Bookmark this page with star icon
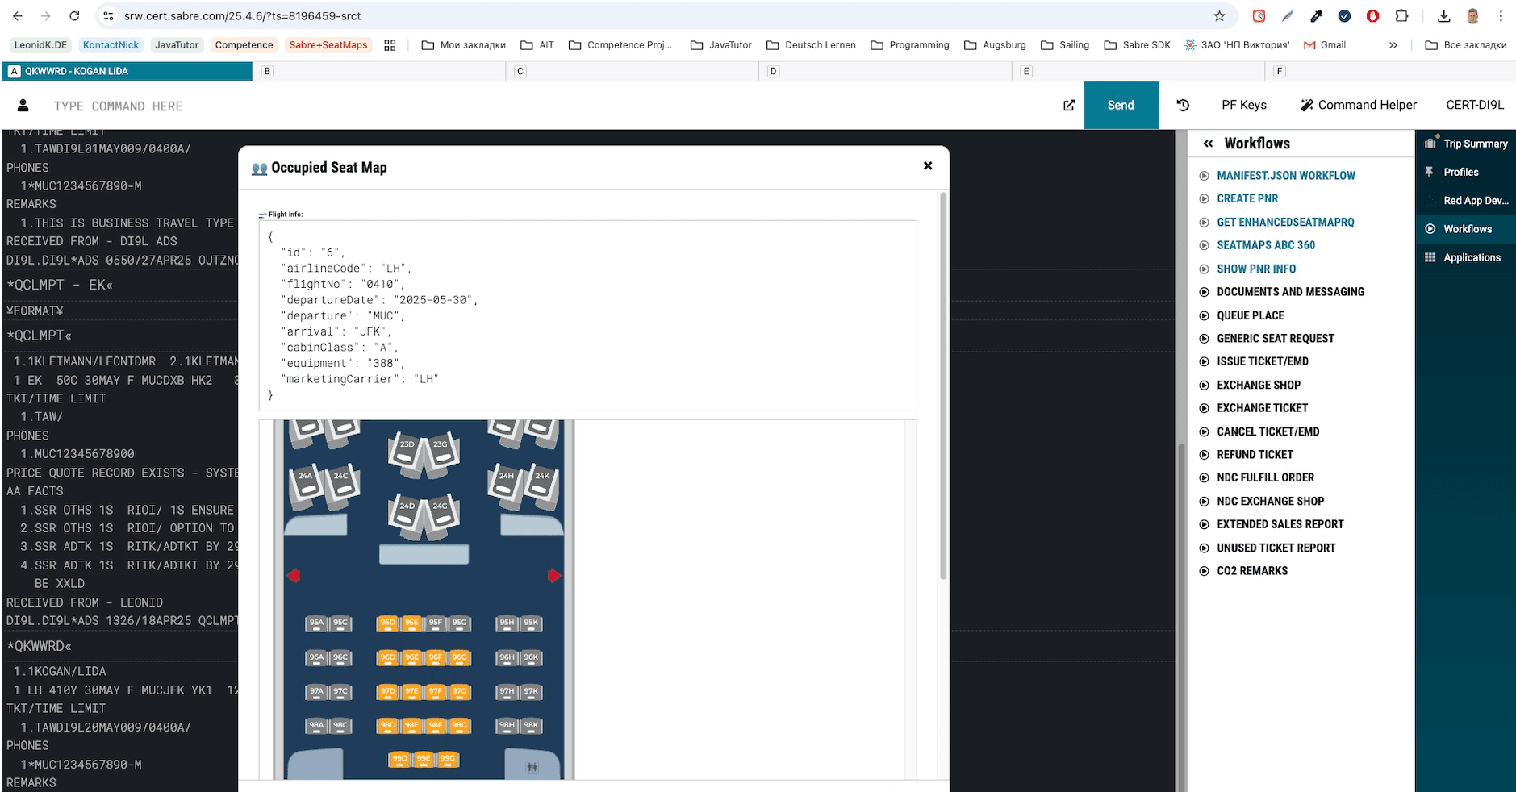Viewport: 1516px width, 792px height. (1219, 16)
